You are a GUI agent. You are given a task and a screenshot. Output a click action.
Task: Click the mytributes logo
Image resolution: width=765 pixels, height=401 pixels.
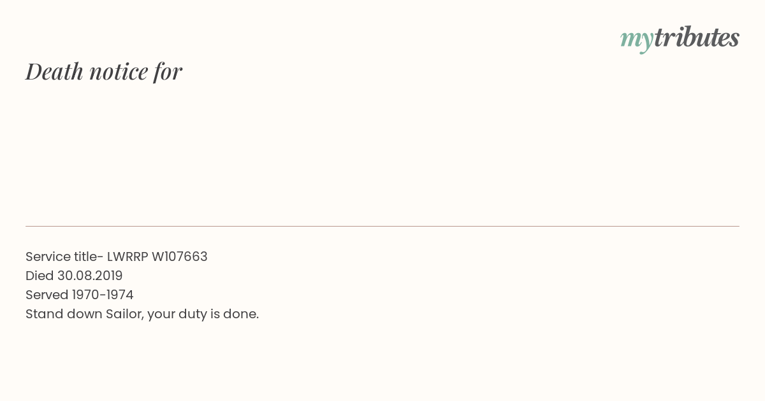[680, 39]
